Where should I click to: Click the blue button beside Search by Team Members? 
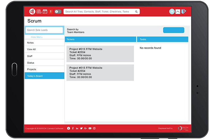174,30
